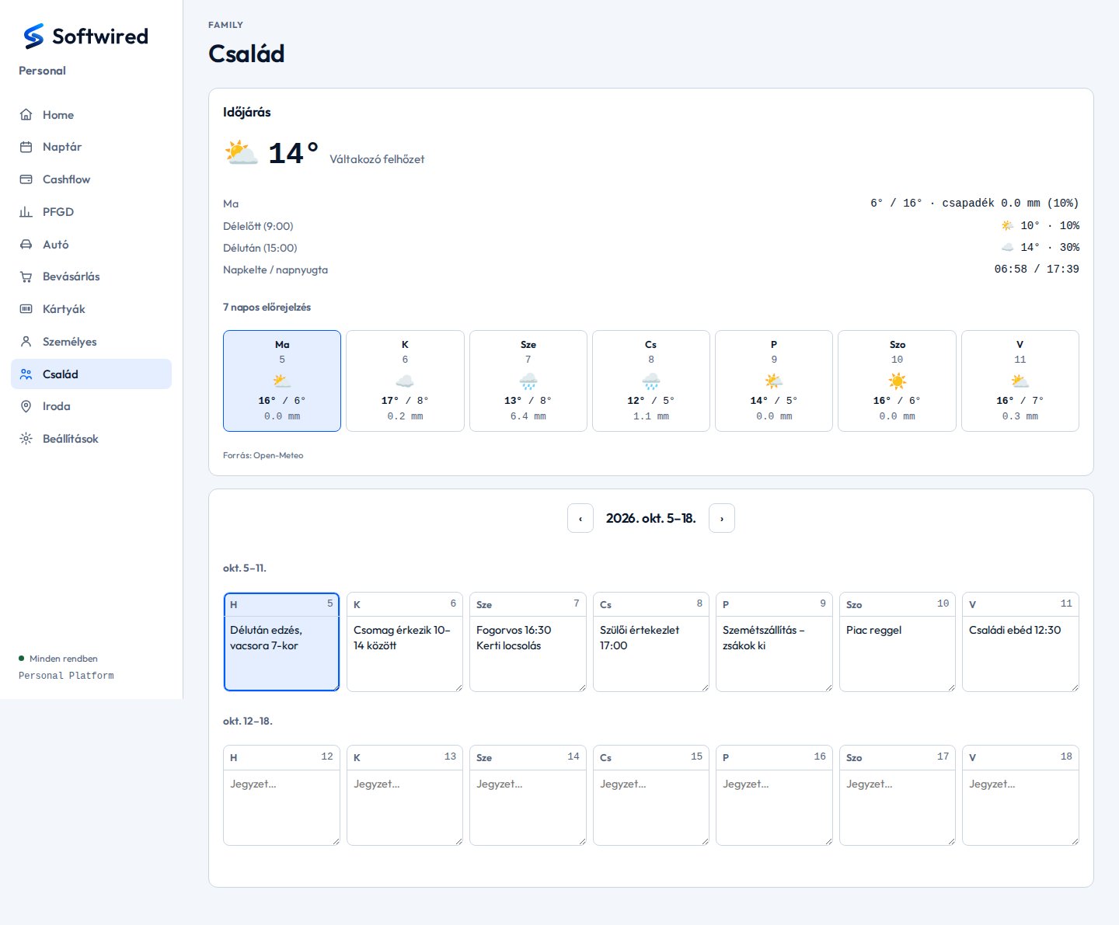
Task: Edit Monday 5 note 'Délután edzés'
Action: point(282,653)
